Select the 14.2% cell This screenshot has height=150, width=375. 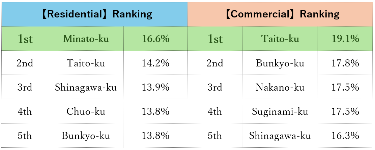pyautogui.click(x=155, y=63)
